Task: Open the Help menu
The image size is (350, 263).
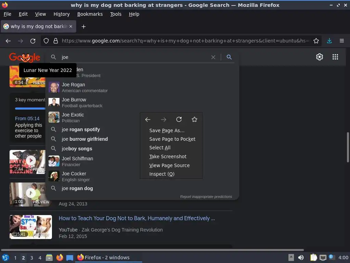Action: point(134,14)
